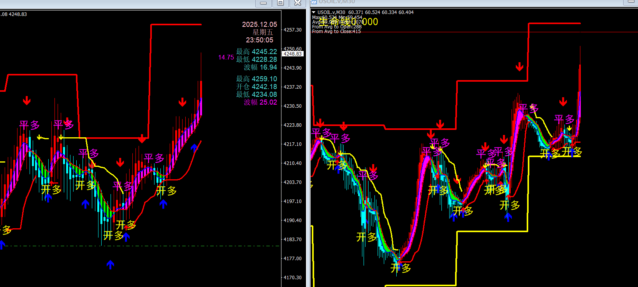Click the 4203.70 price axis label

(x=292, y=182)
